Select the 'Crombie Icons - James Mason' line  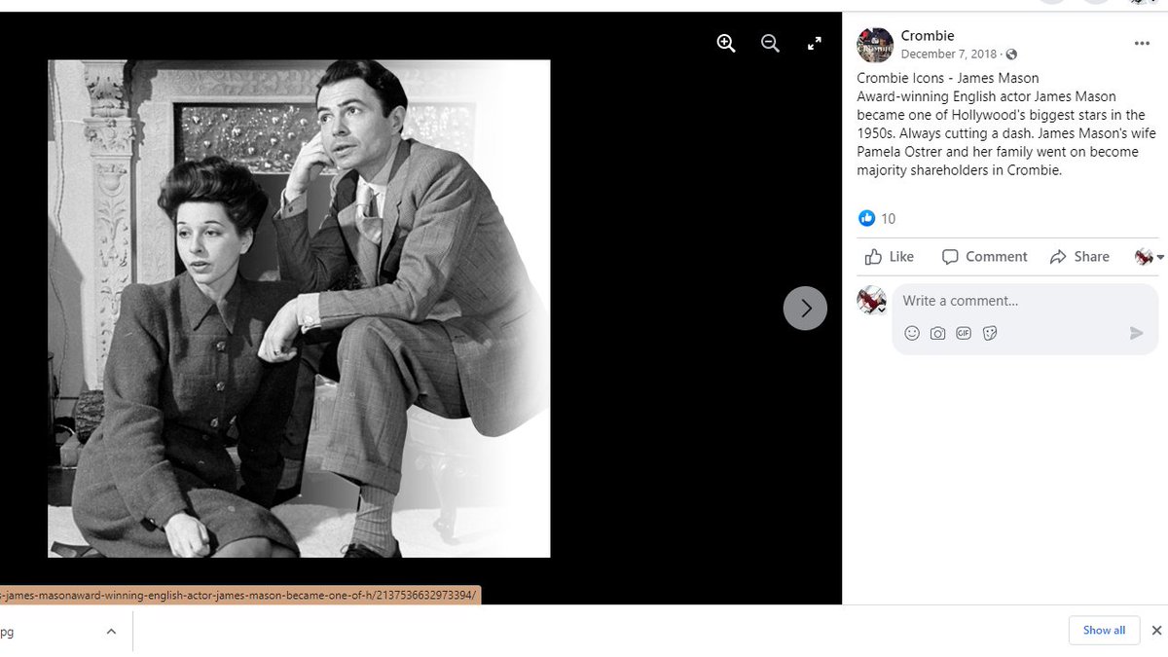coord(948,78)
